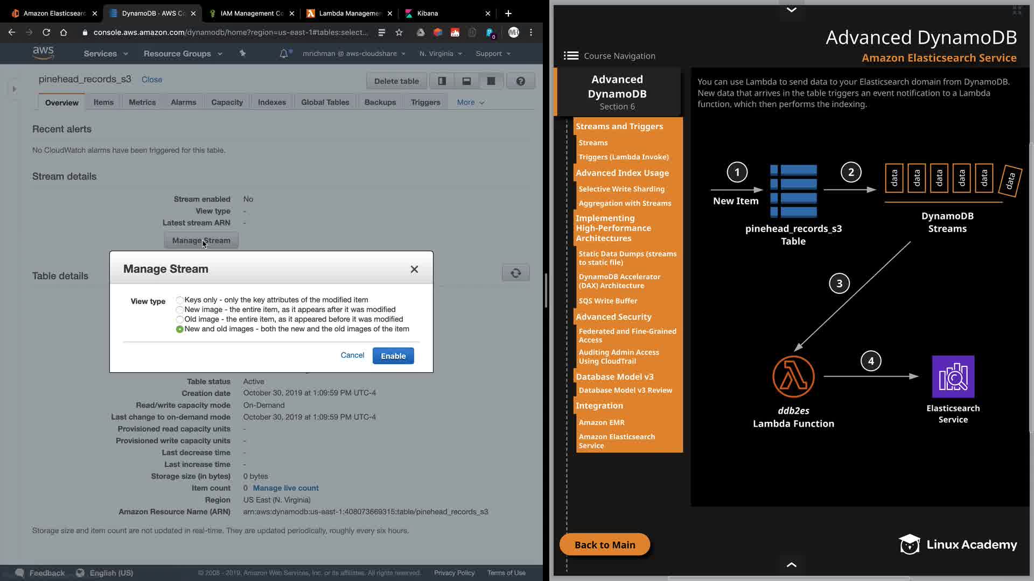Click the browser address bar URL

230,32
